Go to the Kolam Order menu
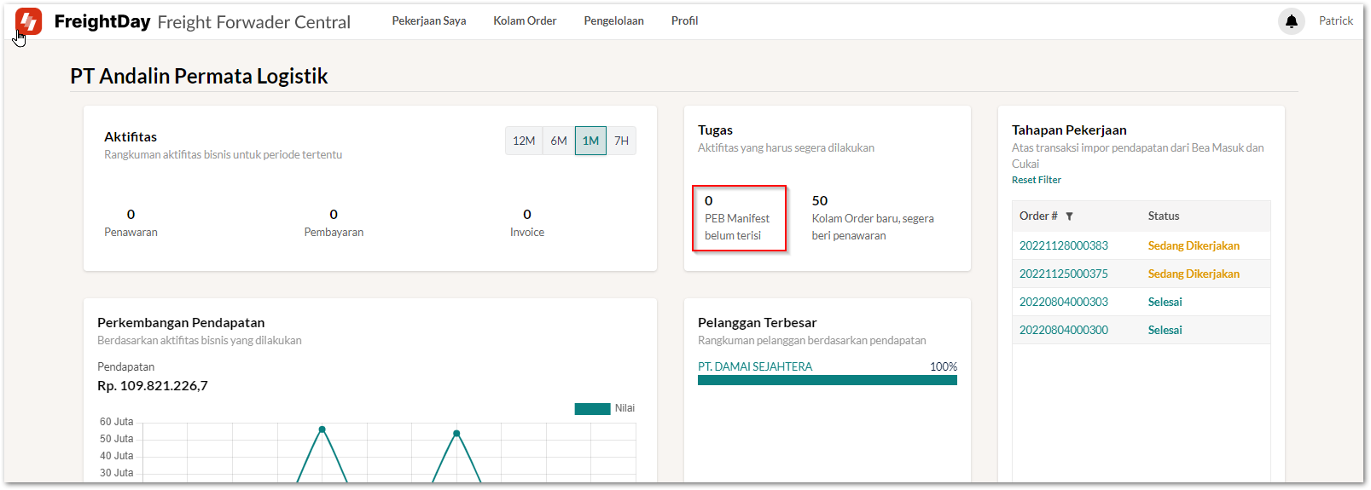 [x=525, y=20]
